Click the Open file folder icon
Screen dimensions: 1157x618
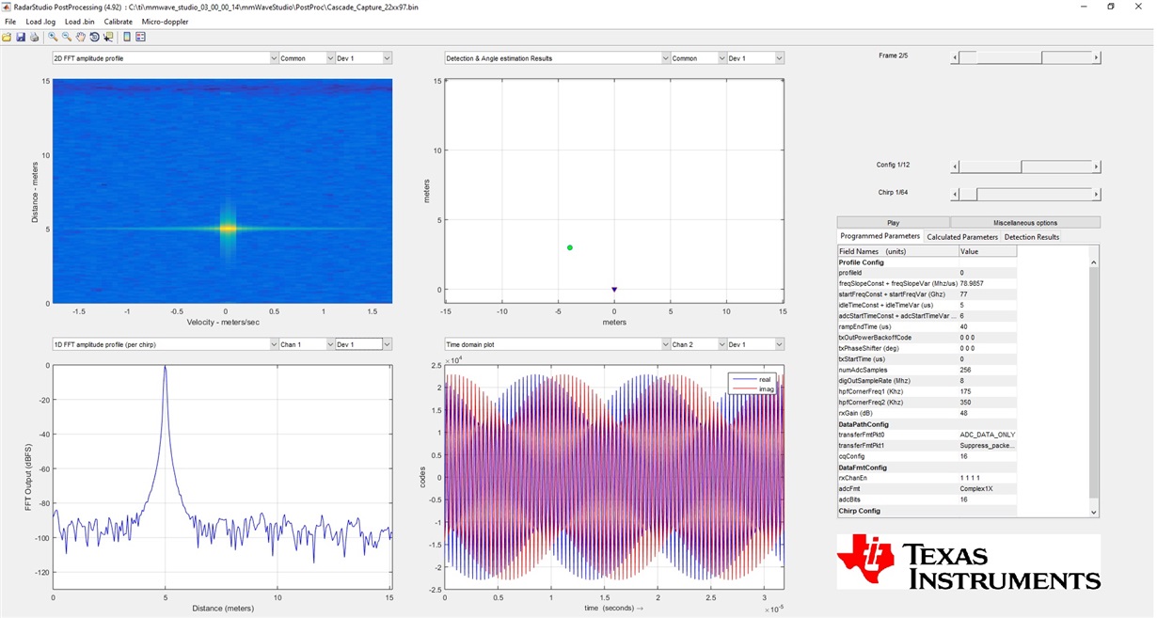7,37
